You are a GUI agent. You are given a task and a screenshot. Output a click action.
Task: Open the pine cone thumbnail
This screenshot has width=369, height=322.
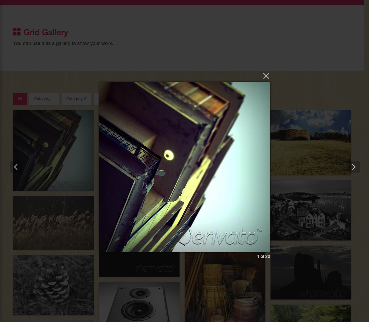(x=53, y=285)
